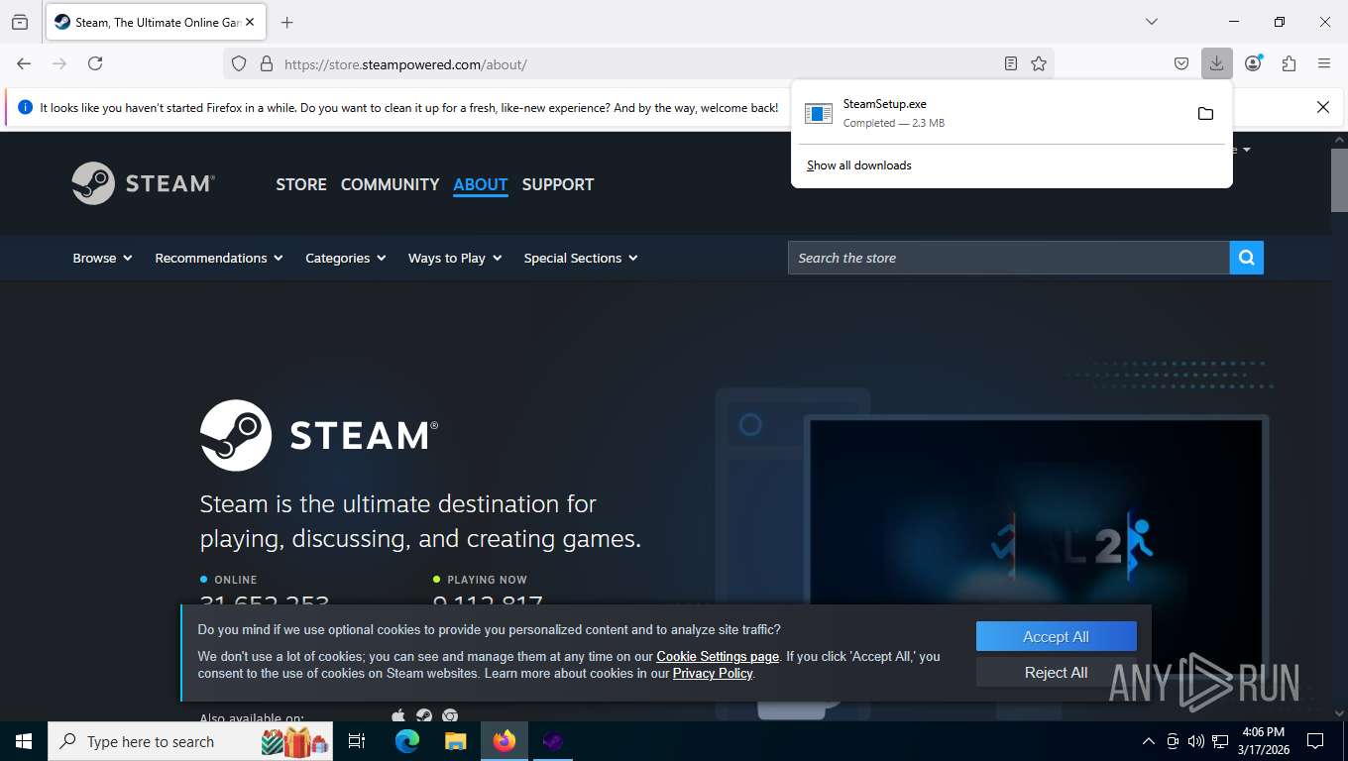Click the network tray icon
The image size is (1348, 761).
click(1221, 741)
